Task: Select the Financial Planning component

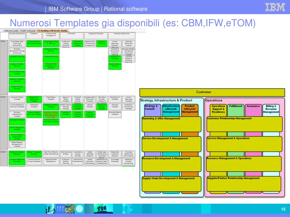Action: tap(51, 59)
